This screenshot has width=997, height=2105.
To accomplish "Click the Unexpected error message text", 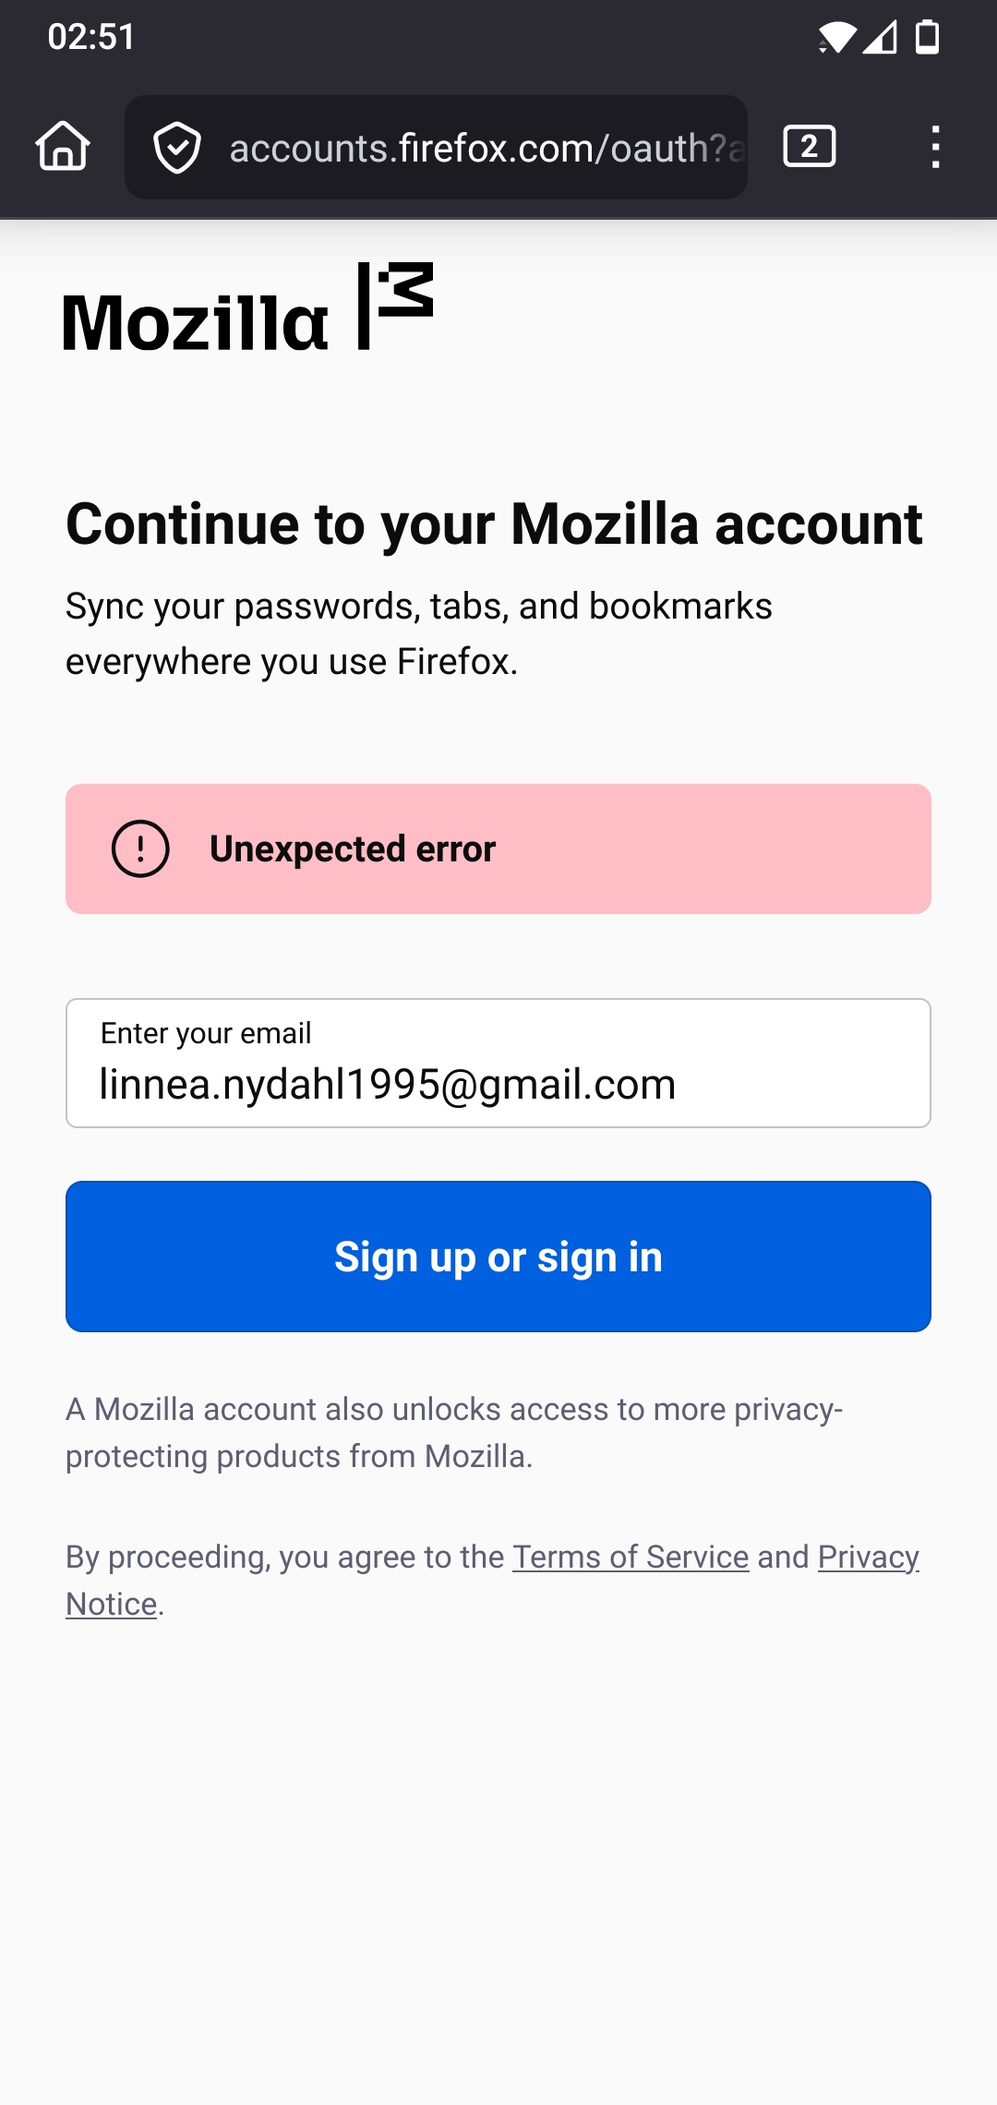I will click(x=353, y=849).
